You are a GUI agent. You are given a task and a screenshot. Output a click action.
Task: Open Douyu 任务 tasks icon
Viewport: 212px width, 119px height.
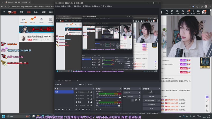point(198,12)
